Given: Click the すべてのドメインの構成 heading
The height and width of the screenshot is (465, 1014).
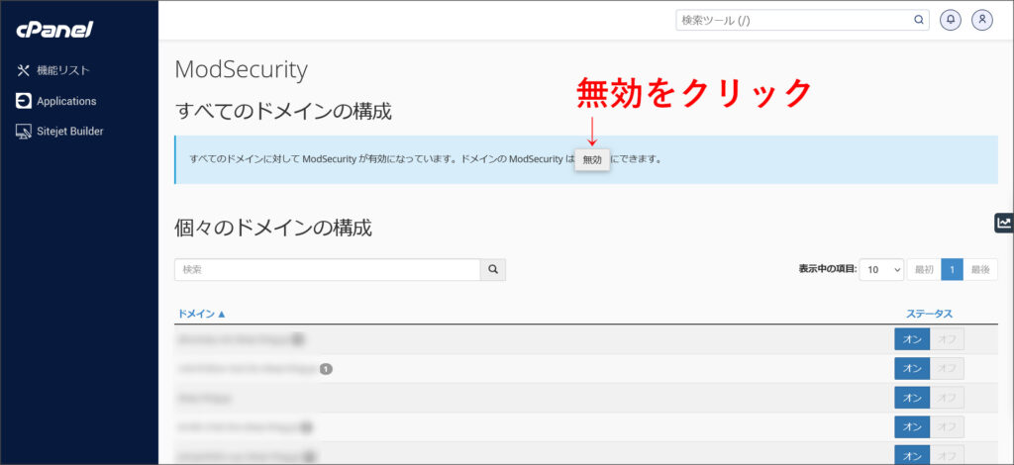Looking at the screenshot, I should pyautogui.click(x=283, y=111).
